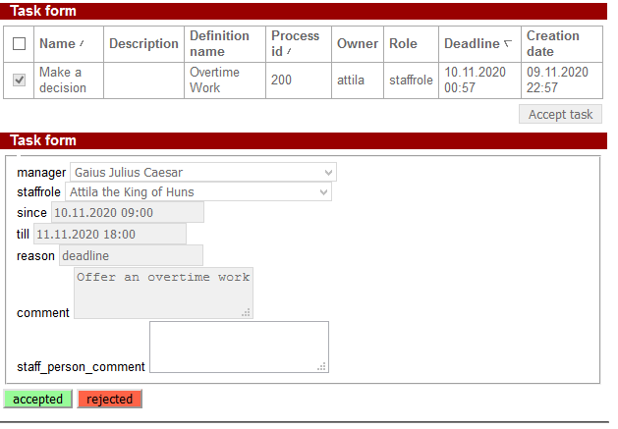The image size is (618, 429).
Task: Toggle the select-all checkbox in table header
Action: click(x=20, y=44)
